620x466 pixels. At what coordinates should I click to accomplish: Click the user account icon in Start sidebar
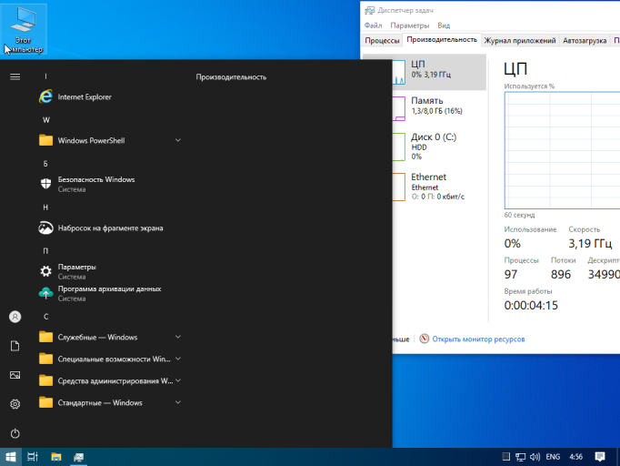15,317
